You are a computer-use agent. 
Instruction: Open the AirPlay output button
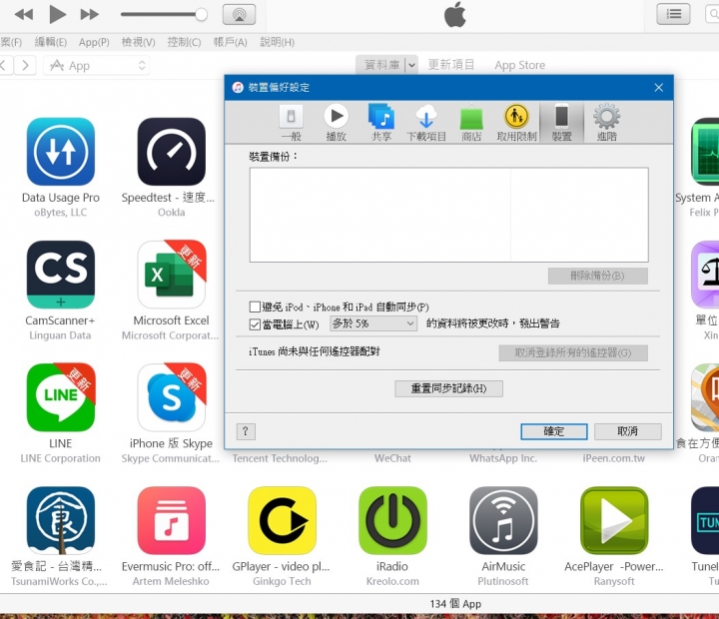pyautogui.click(x=239, y=15)
